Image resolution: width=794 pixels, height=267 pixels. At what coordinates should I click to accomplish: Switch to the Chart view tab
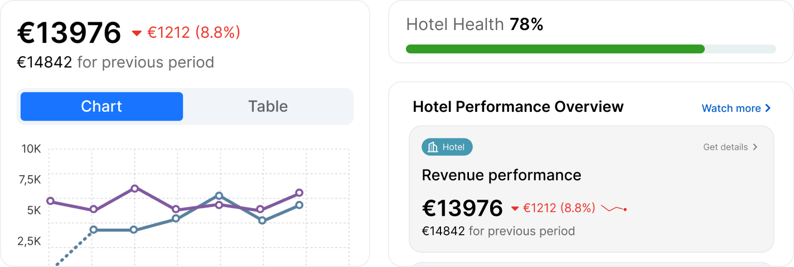pyautogui.click(x=101, y=106)
